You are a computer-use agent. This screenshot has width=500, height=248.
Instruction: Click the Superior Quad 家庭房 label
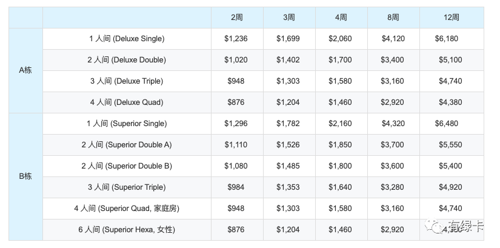tap(127, 209)
